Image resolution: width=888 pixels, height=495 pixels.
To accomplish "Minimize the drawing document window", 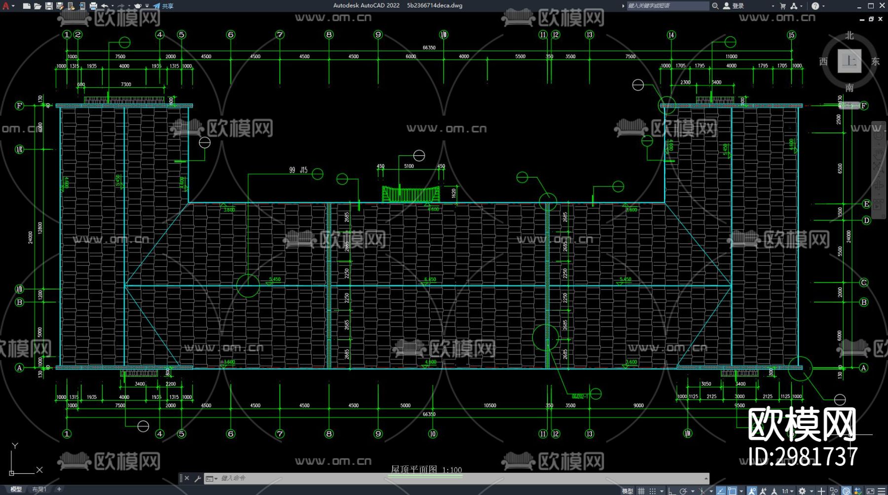I will click(862, 19).
